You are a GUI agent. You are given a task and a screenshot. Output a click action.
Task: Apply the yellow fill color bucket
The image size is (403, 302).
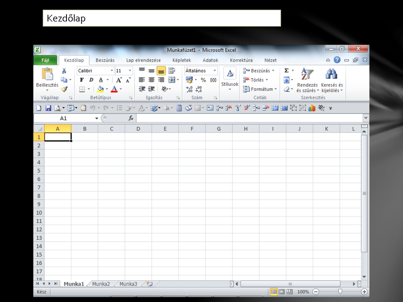(x=100, y=89)
